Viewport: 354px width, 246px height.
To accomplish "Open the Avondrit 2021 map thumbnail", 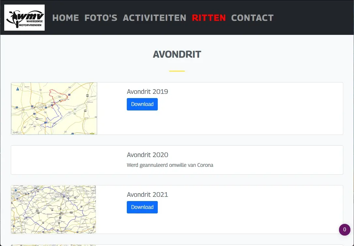I will tap(53, 210).
